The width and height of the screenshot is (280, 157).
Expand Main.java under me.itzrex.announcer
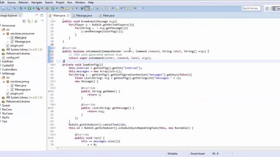point(8,38)
